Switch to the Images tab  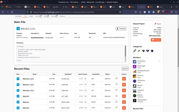(31, 16)
